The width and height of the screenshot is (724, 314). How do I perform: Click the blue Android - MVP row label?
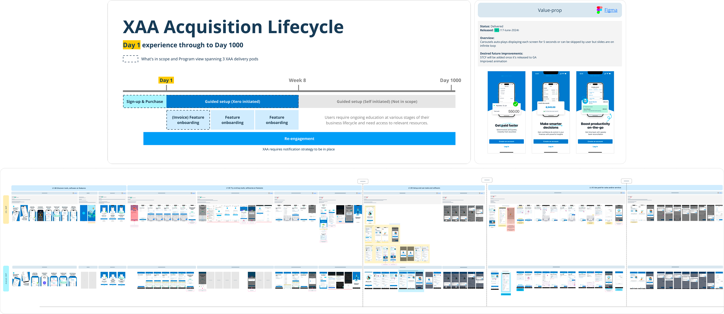pyautogui.click(x=6, y=278)
